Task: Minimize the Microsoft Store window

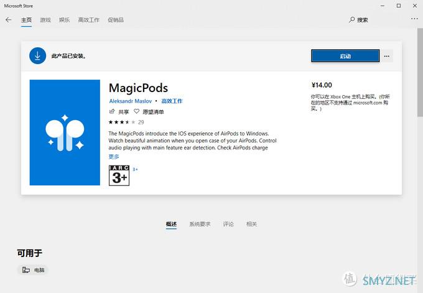Action: point(383,6)
